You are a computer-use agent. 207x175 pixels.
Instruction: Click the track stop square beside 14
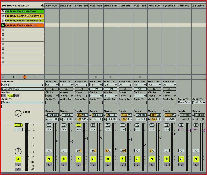3,77
